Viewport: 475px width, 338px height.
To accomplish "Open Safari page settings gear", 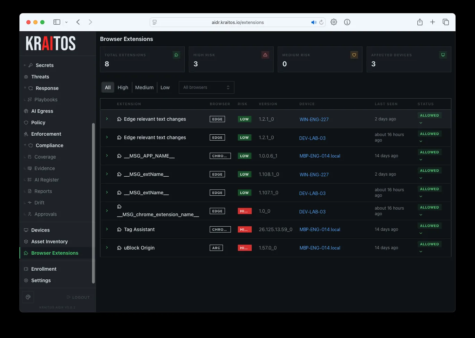I will (334, 22).
